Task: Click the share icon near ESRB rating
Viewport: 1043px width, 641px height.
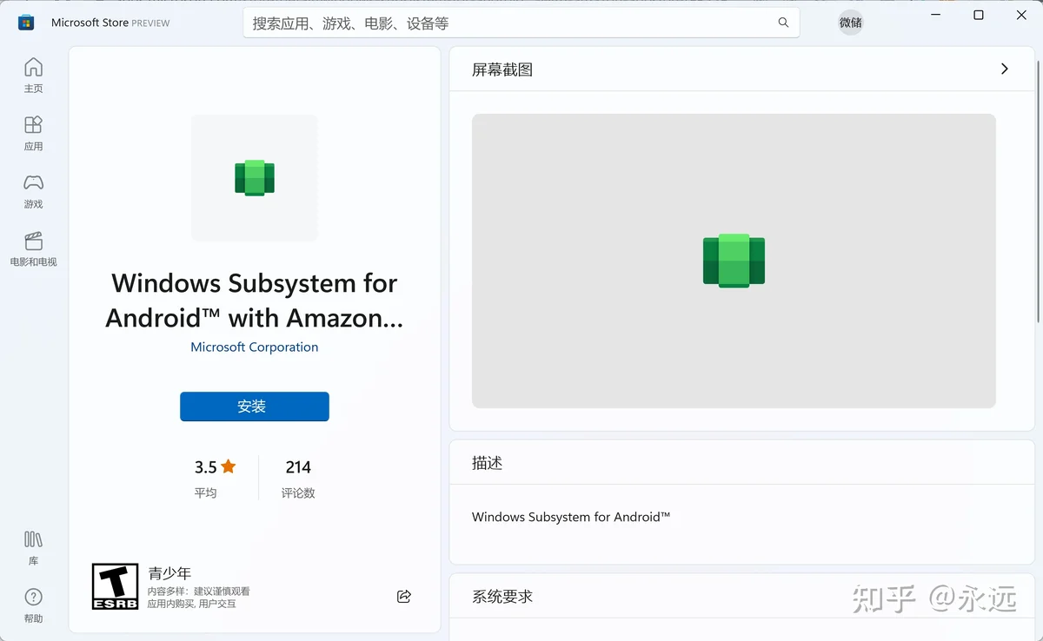Action: pos(403,596)
